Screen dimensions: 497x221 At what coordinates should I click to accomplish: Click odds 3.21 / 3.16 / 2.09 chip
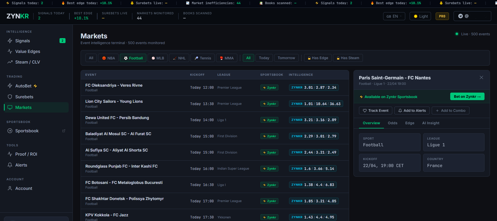314,120
